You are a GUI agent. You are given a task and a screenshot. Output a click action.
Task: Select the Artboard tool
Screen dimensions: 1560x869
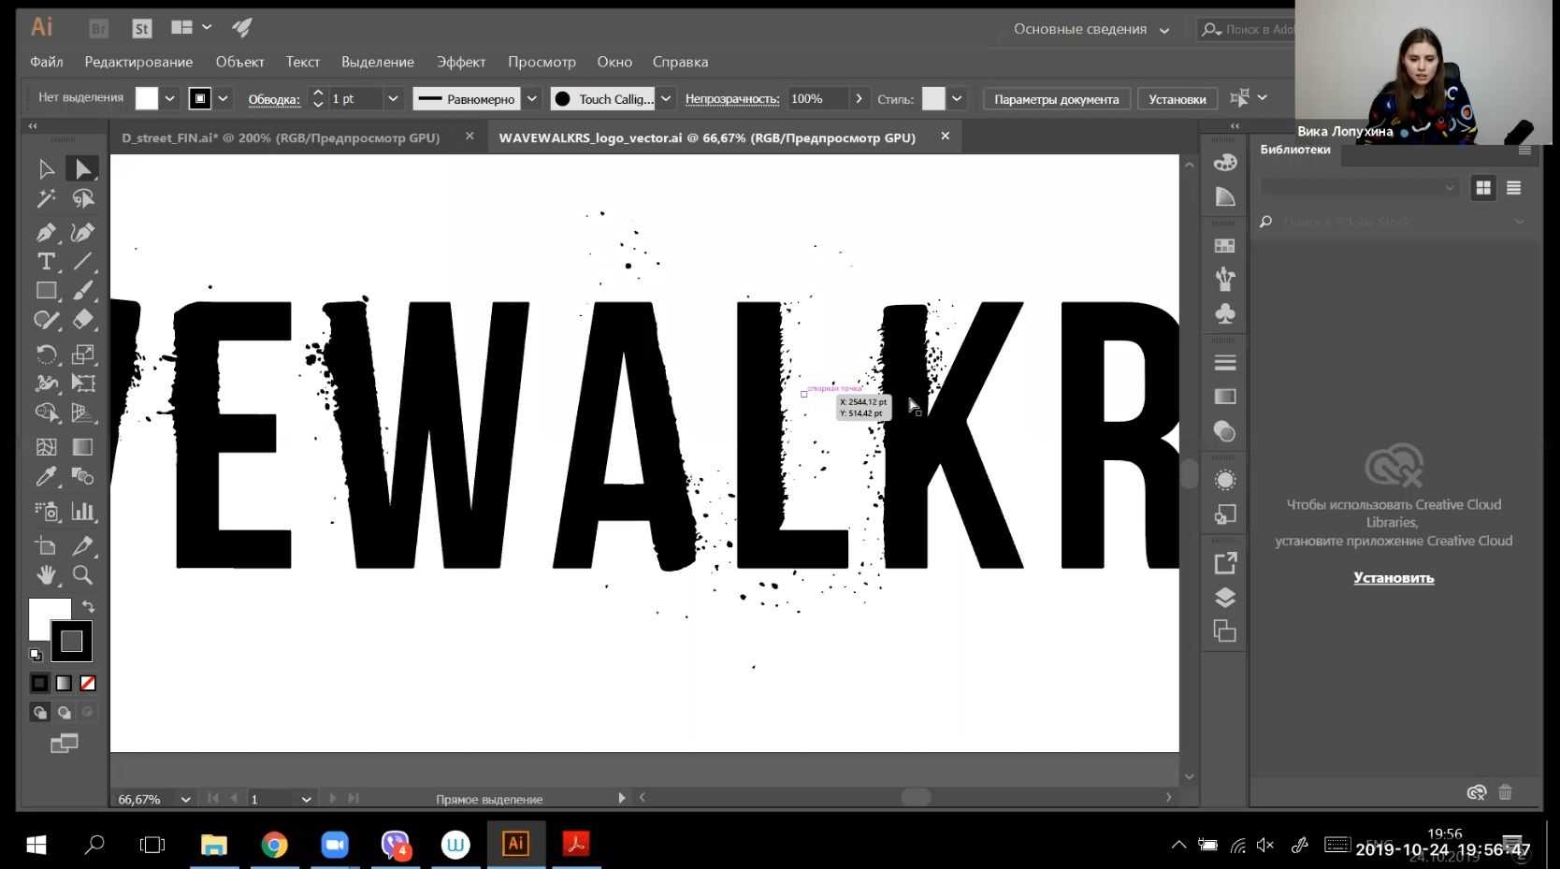(46, 545)
